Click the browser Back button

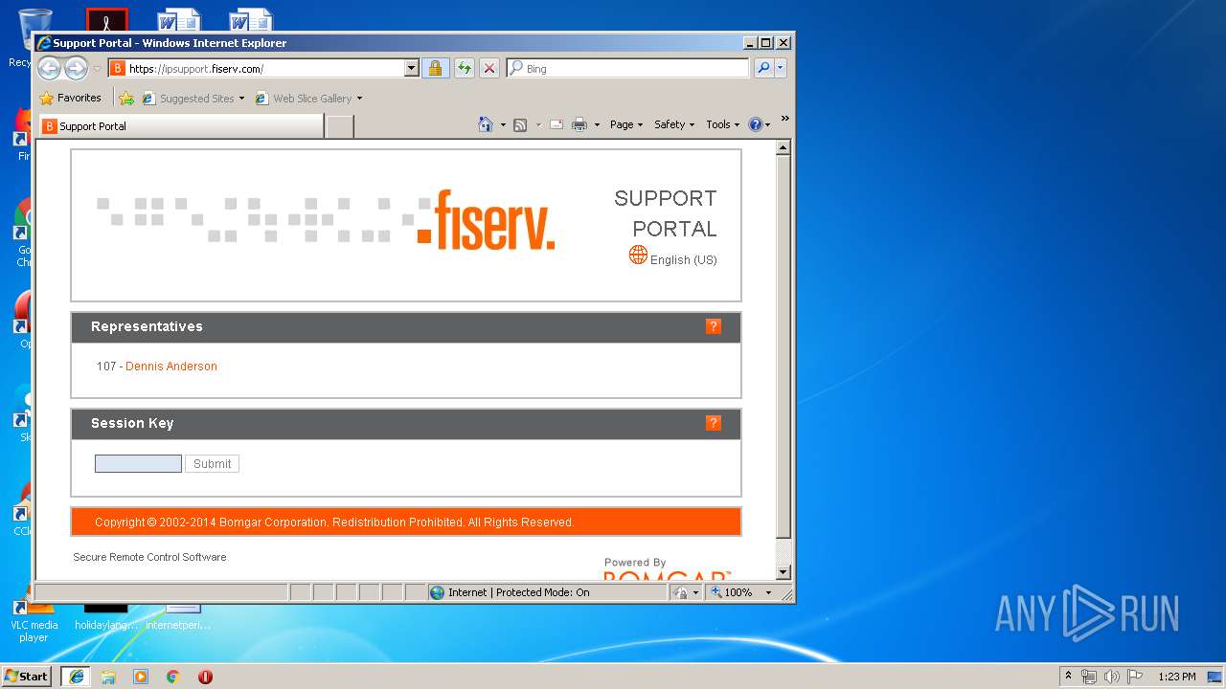click(x=49, y=68)
